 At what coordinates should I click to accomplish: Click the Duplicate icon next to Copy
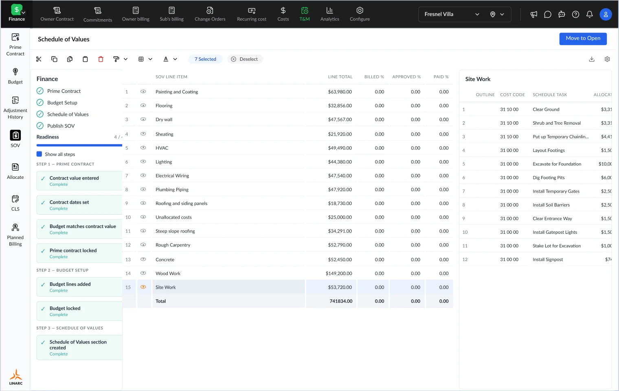click(x=70, y=59)
